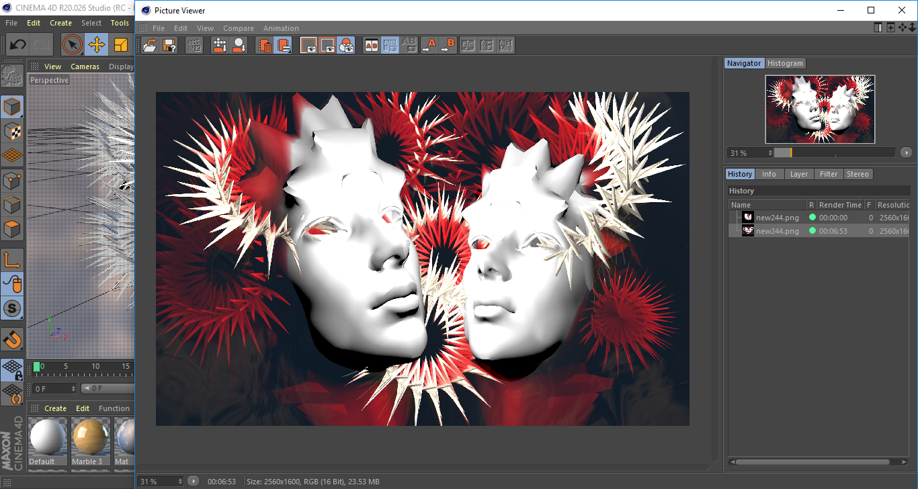The width and height of the screenshot is (918, 489).
Task: Select the new244.png entry with 00:00:00 render time
Action: point(819,218)
